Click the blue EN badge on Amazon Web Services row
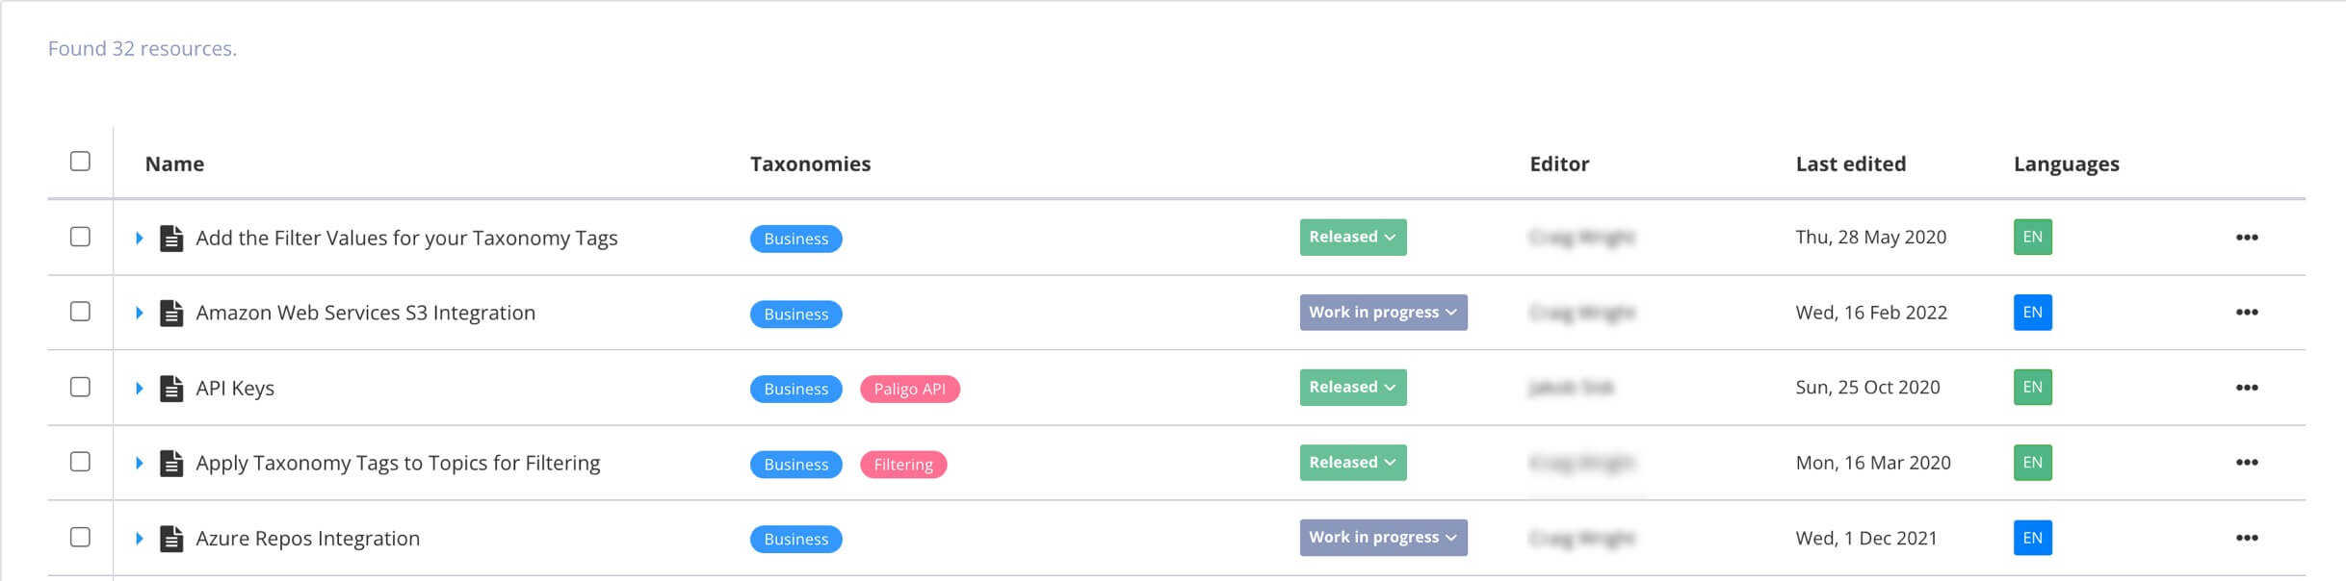This screenshot has height=581, width=2346. [2032, 313]
